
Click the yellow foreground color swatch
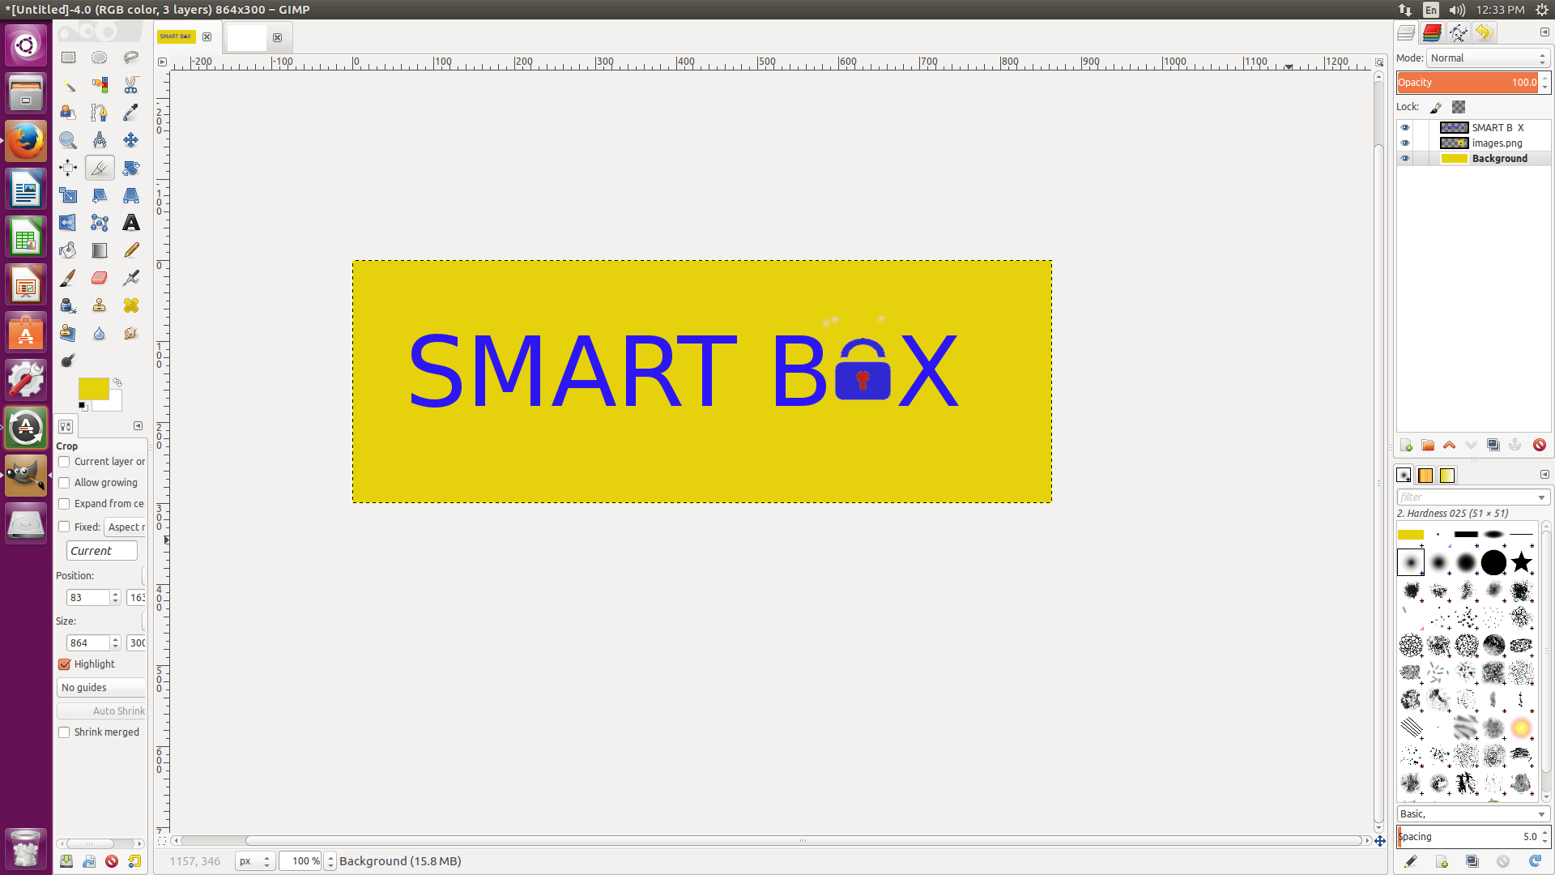point(92,388)
